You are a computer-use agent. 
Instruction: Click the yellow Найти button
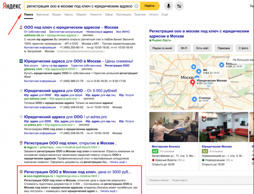click(150, 6)
